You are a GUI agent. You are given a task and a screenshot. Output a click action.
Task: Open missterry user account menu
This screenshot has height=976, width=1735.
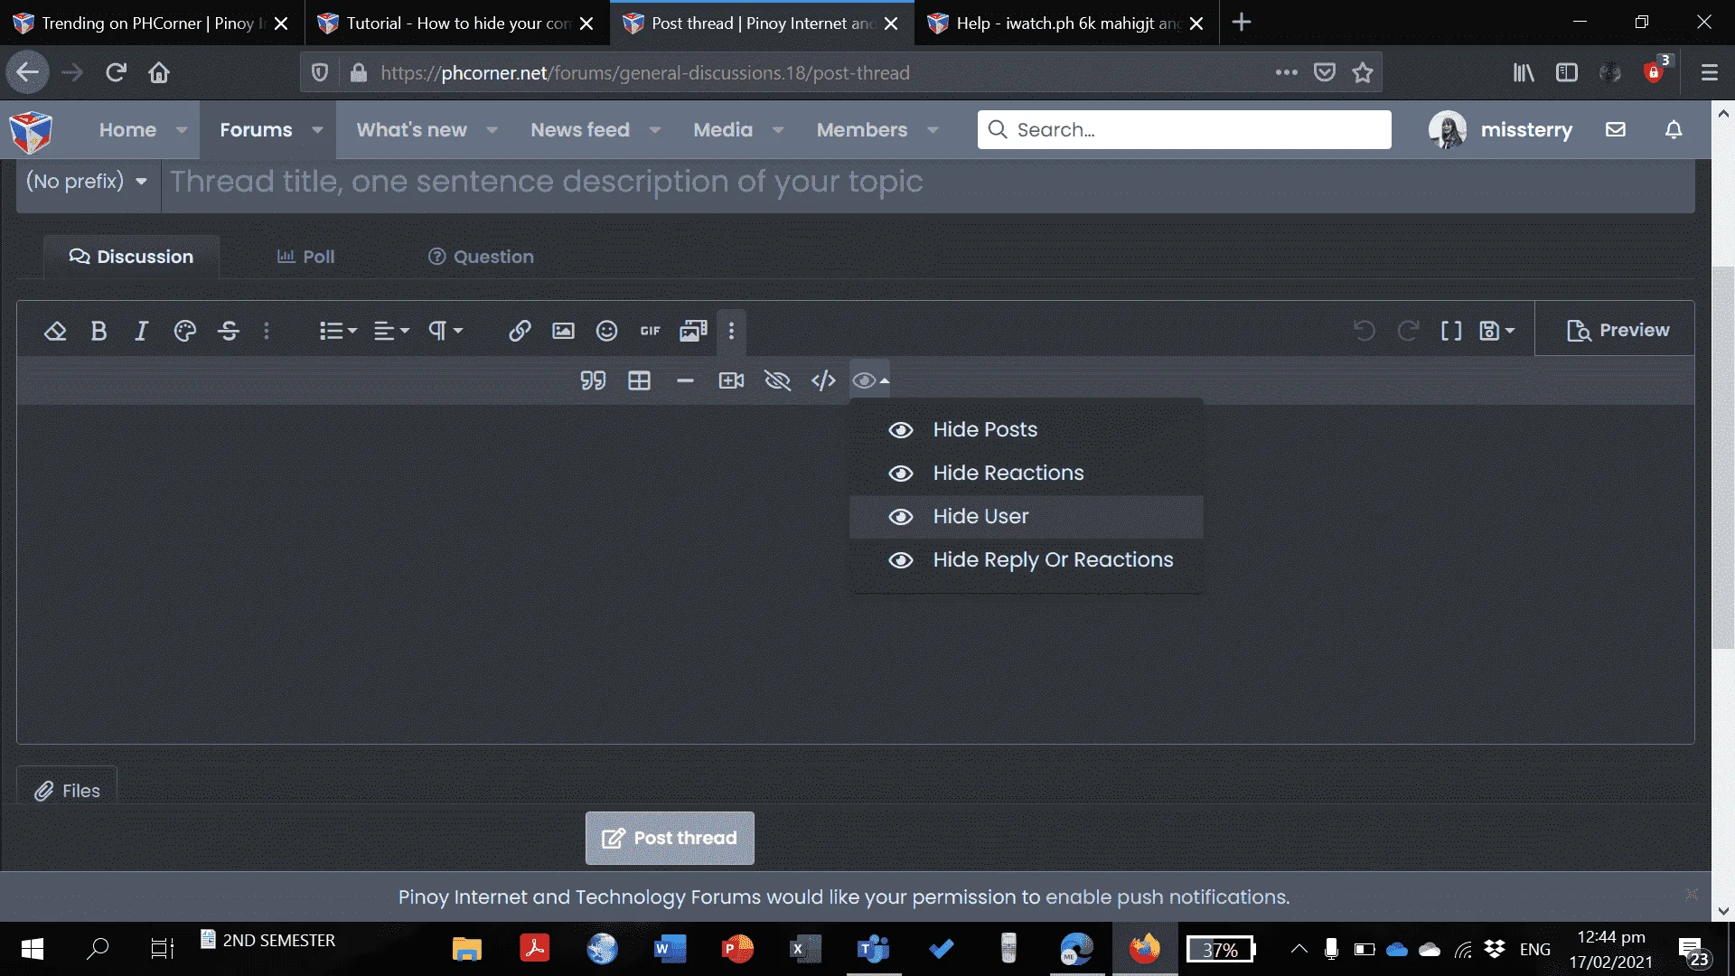[x=1500, y=130]
